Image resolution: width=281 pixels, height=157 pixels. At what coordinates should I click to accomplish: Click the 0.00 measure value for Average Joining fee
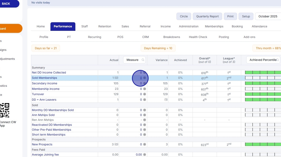click(x=139, y=155)
